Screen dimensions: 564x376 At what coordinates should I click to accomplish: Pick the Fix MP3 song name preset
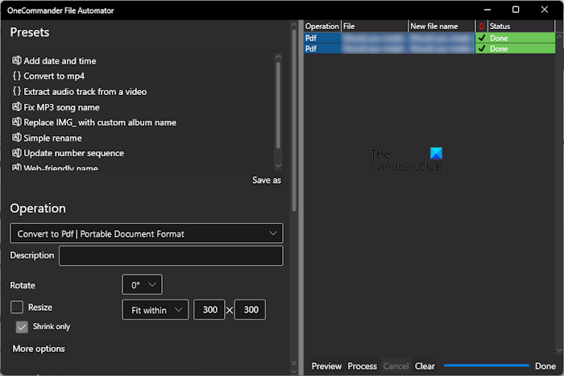[x=61, y=107]
